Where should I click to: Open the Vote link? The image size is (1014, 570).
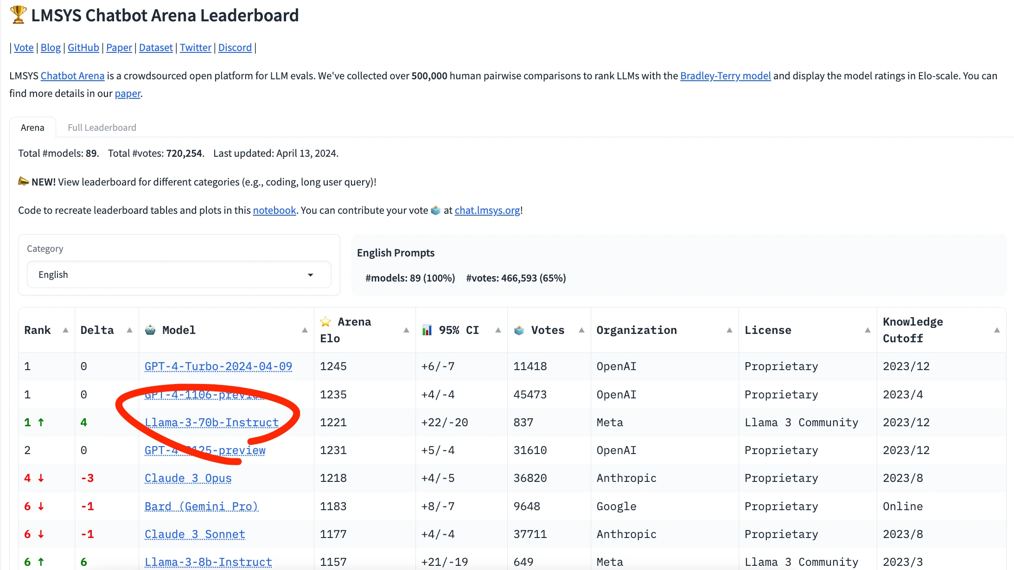click(24, 47)
